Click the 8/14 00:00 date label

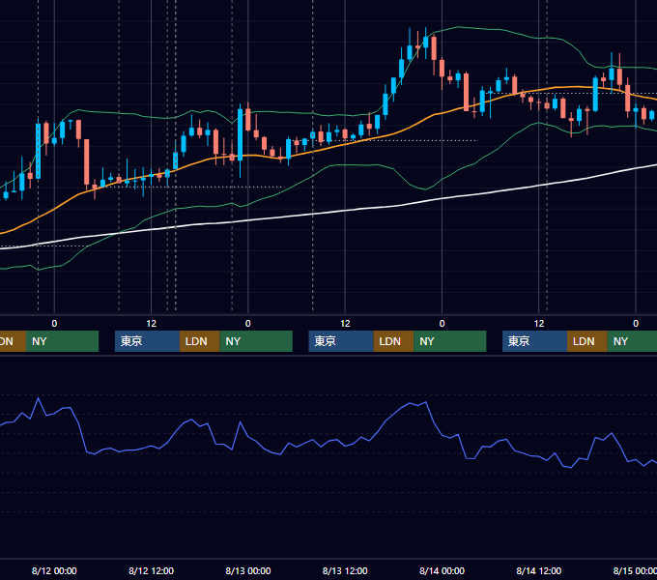[443, 570]
